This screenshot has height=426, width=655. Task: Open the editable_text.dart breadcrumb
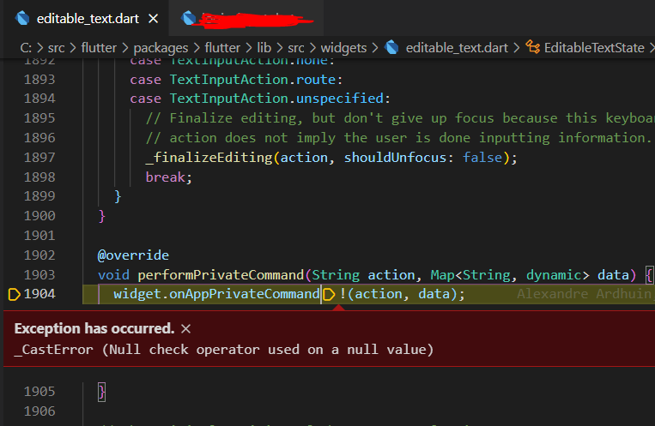(457, 48)
